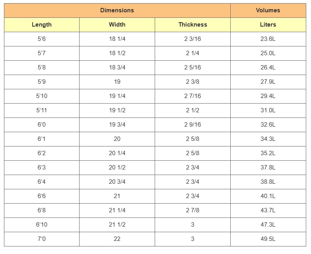Click the 6'10 length cell
Screen dimensions: 311x254
coord(42,225)
